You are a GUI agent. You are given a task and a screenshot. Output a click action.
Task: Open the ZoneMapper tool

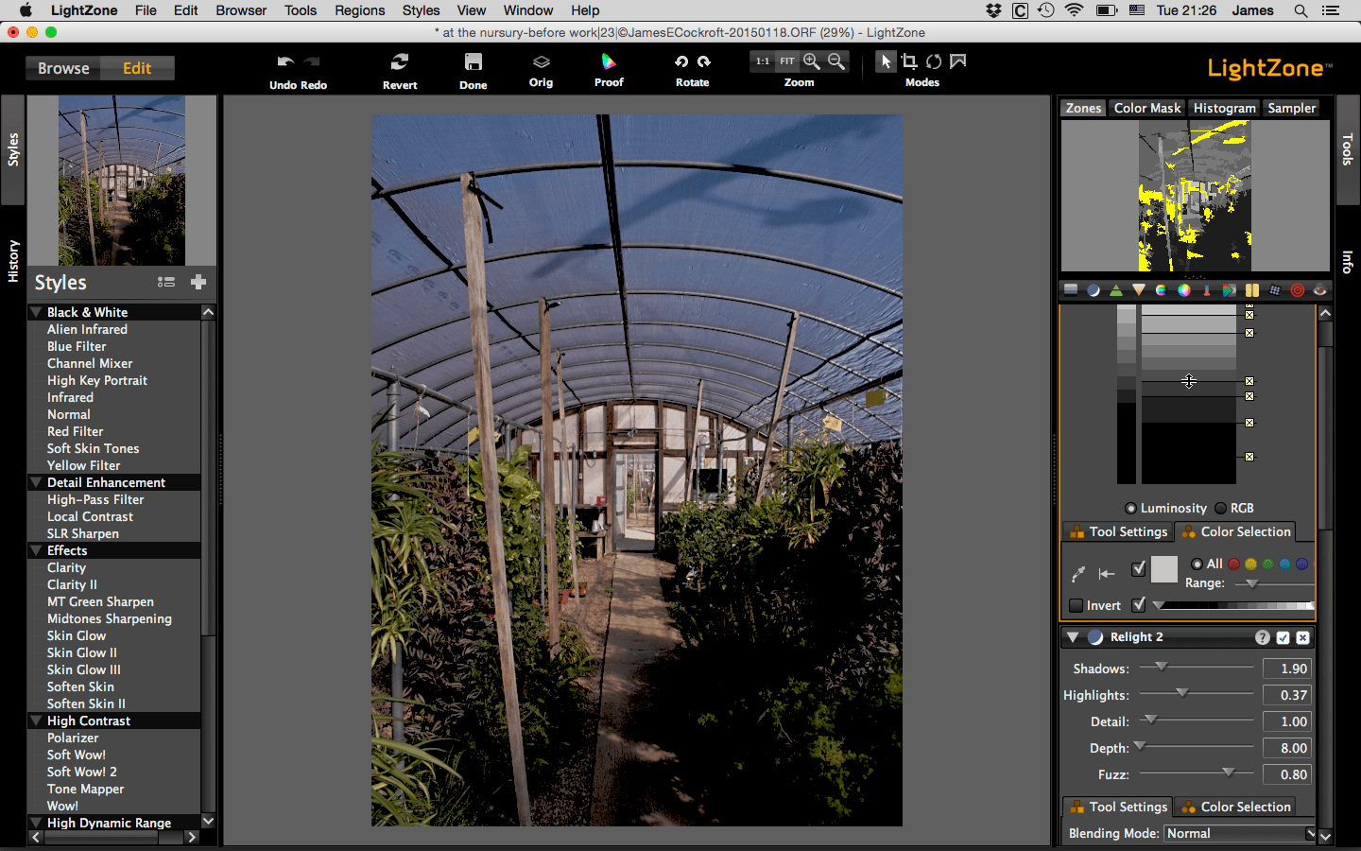click(1071, 290)
